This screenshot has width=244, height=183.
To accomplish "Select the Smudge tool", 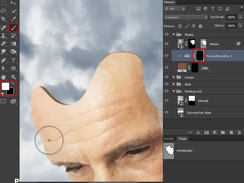I will coord(3,52).
